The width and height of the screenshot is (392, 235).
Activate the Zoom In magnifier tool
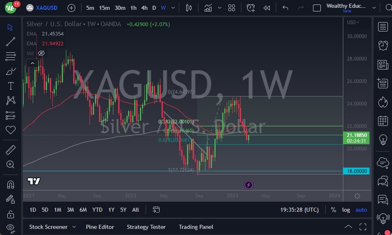coord(11,164)
